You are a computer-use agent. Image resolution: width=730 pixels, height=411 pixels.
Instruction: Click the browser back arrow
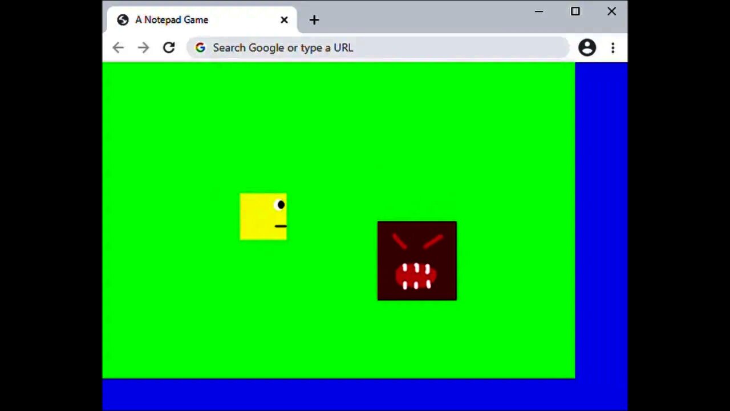coord(118,48)
